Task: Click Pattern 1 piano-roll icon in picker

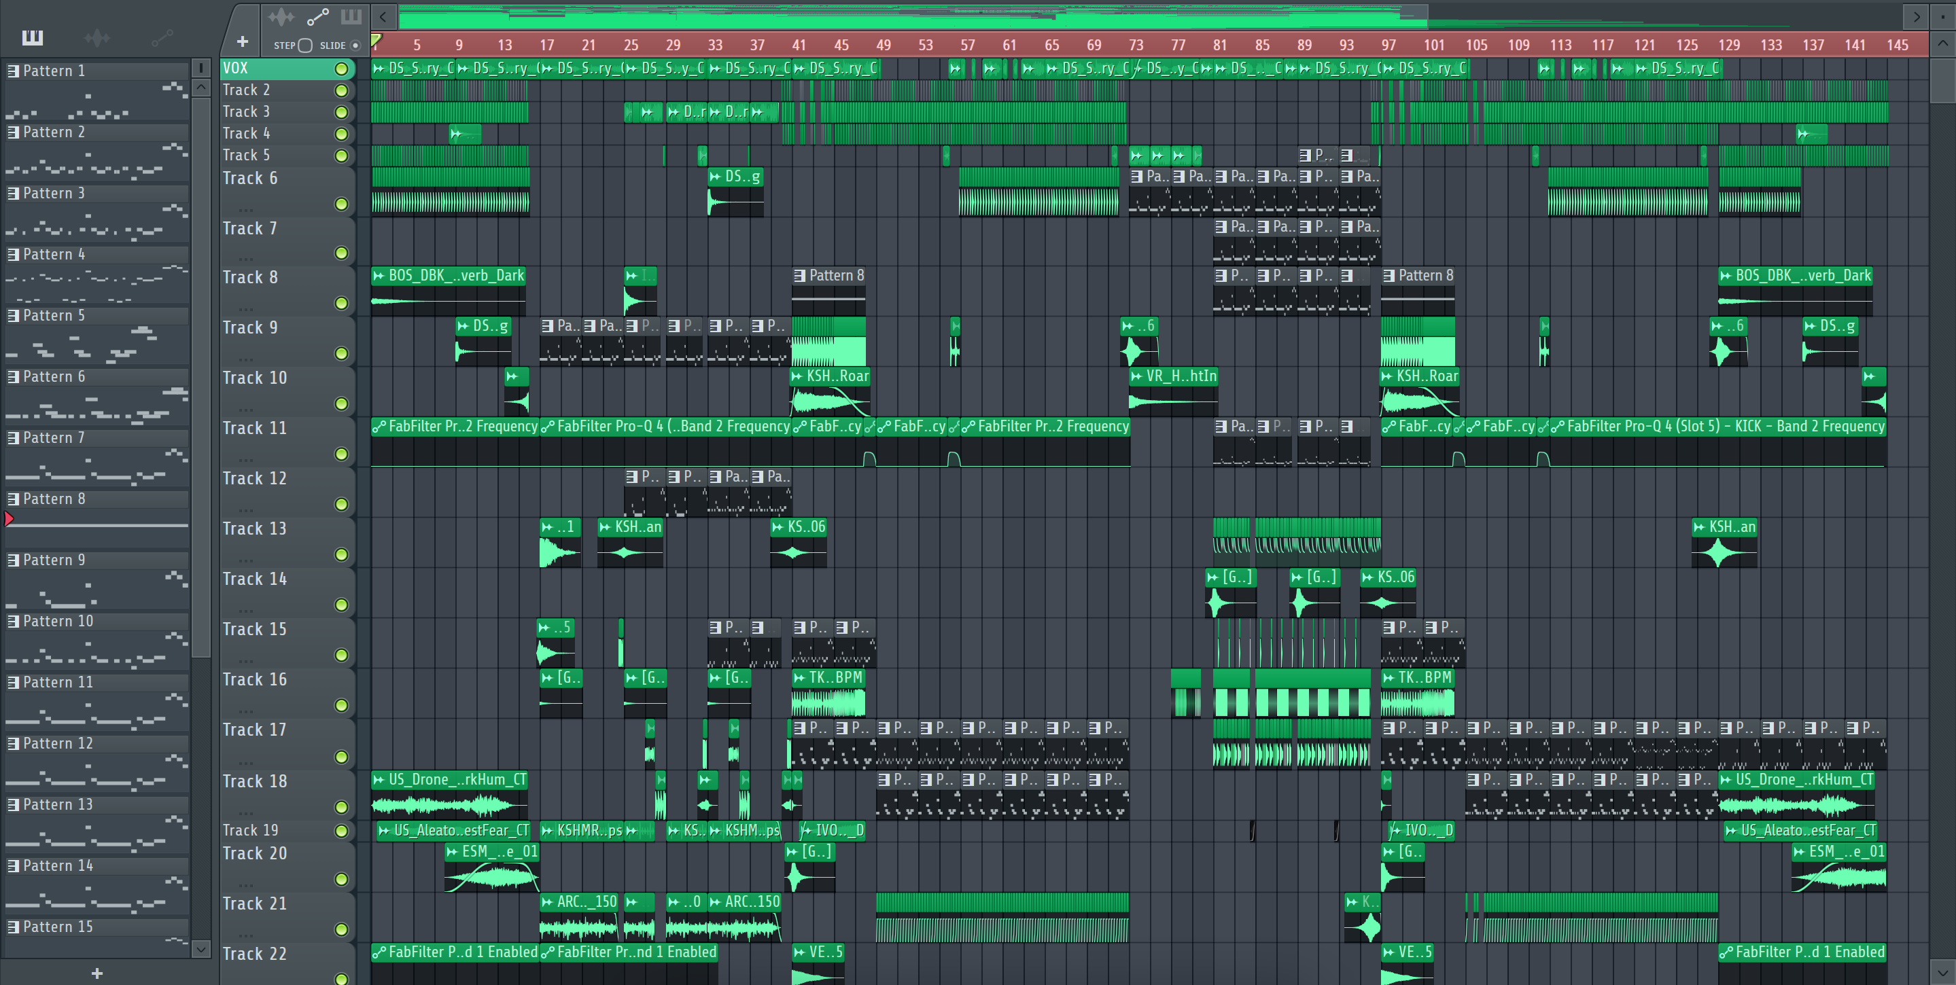Action: [x=13, y=71]
